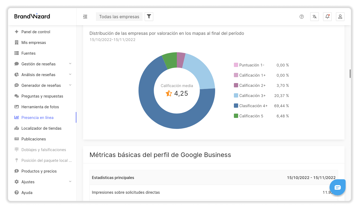Screen dimensions: 359x209
Task: Open the Ayuda link in sidebar
Action: coord(27,193)
